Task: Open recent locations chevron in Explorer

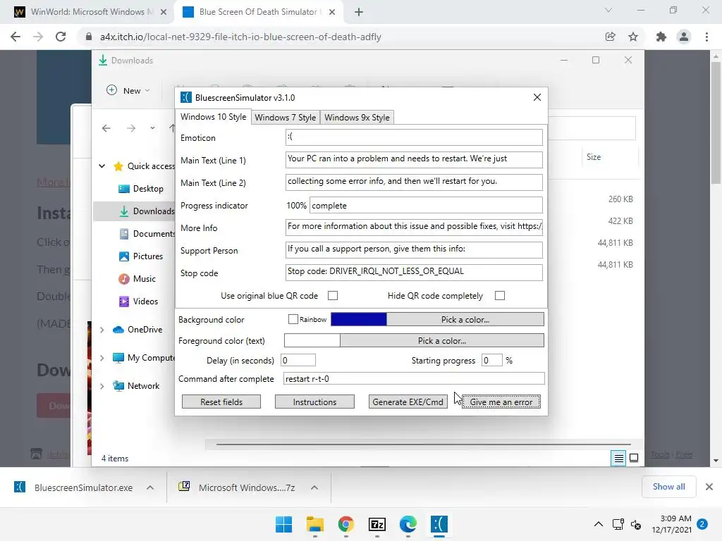Action: [152, 128]
